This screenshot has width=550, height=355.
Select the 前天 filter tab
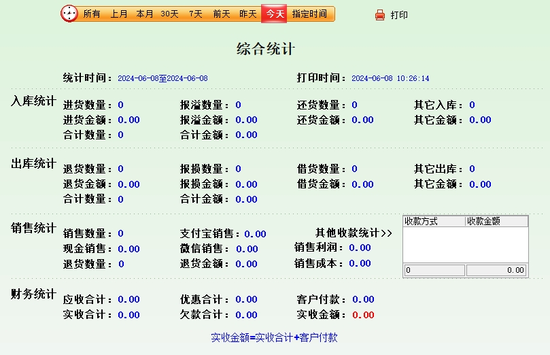point(221,14)
